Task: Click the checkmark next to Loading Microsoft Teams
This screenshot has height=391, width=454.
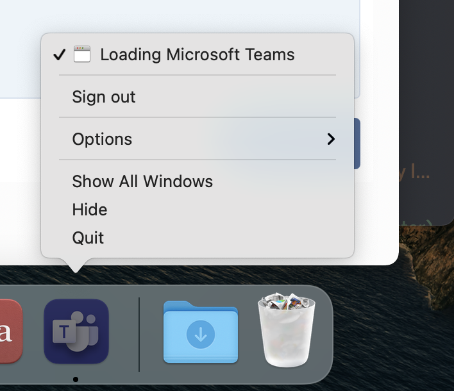Action: tap(60, 54)
